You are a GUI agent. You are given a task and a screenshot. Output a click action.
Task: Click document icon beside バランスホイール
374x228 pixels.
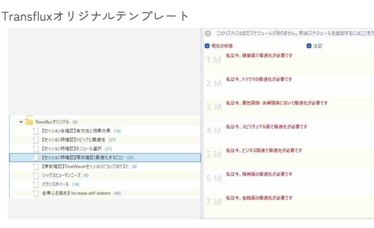pyautogui.click(x=36, y=184)
